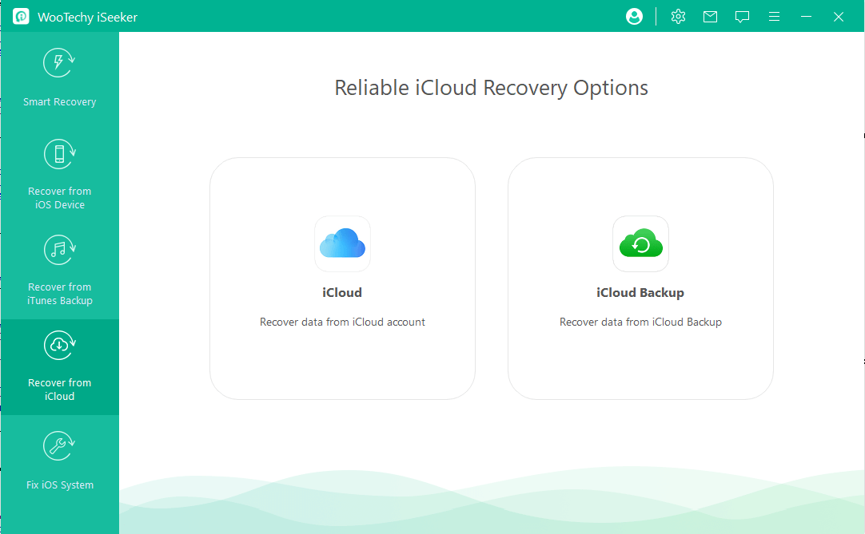Click the "iCloud" card title
Viewport: 865px width, 534px height.
coord(342,293)
